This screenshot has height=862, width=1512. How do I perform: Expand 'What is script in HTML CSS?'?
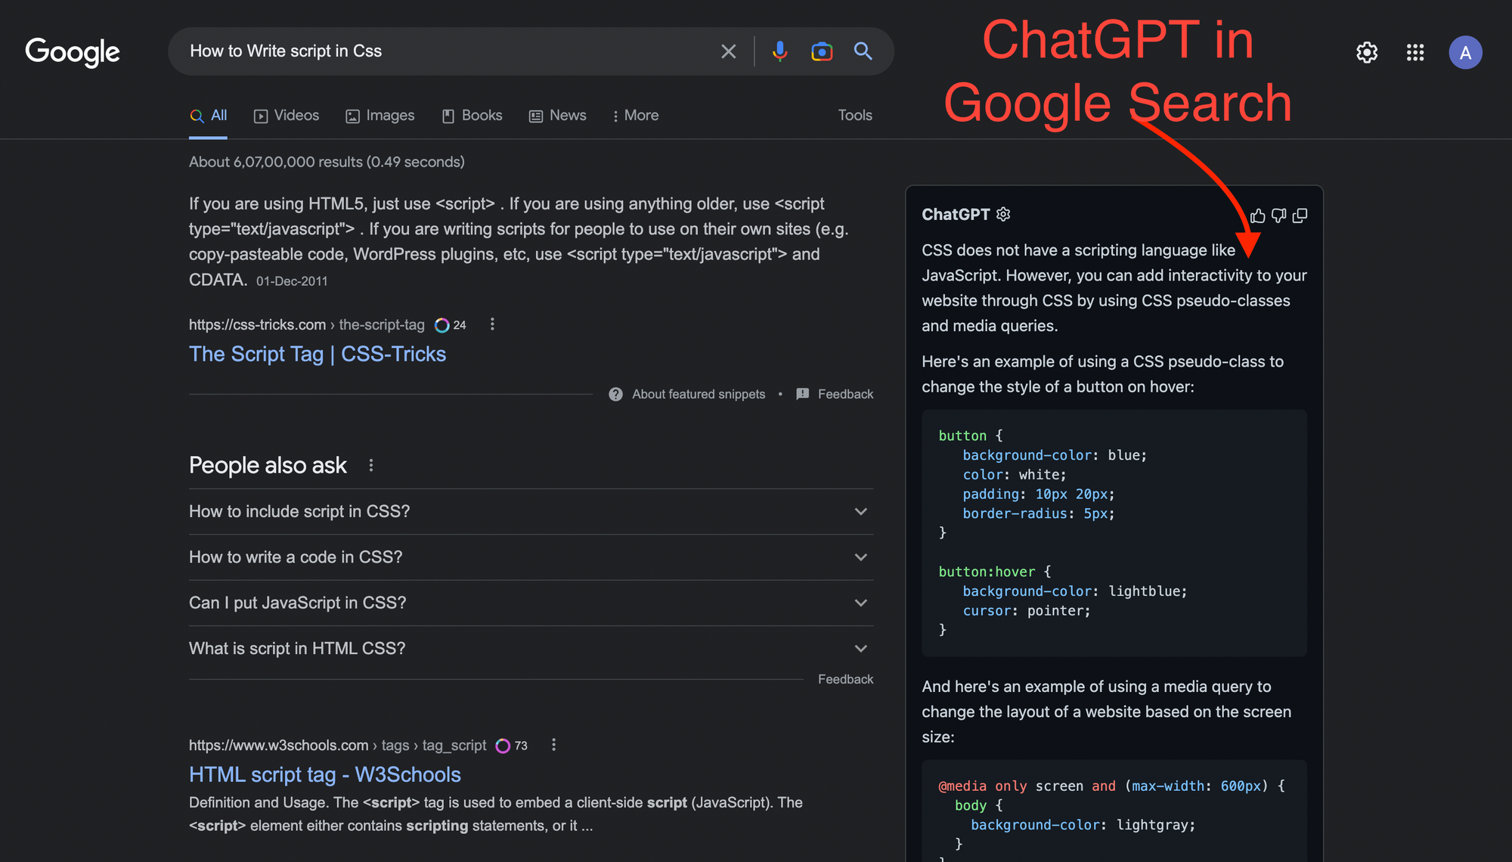pos(531,649)
